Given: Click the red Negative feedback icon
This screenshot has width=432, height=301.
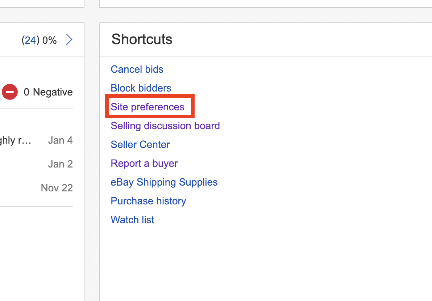Looking at the screenshot, I should tap(10, 92).
